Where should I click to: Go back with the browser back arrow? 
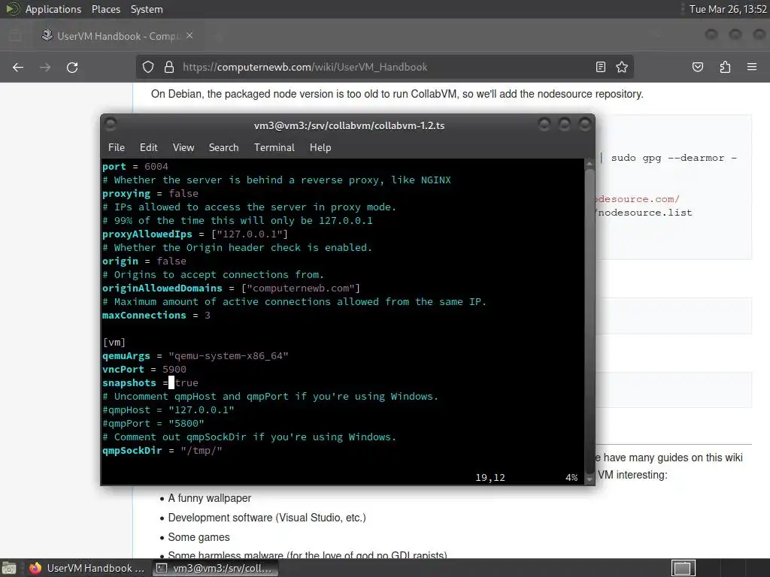tap(18, 67)
